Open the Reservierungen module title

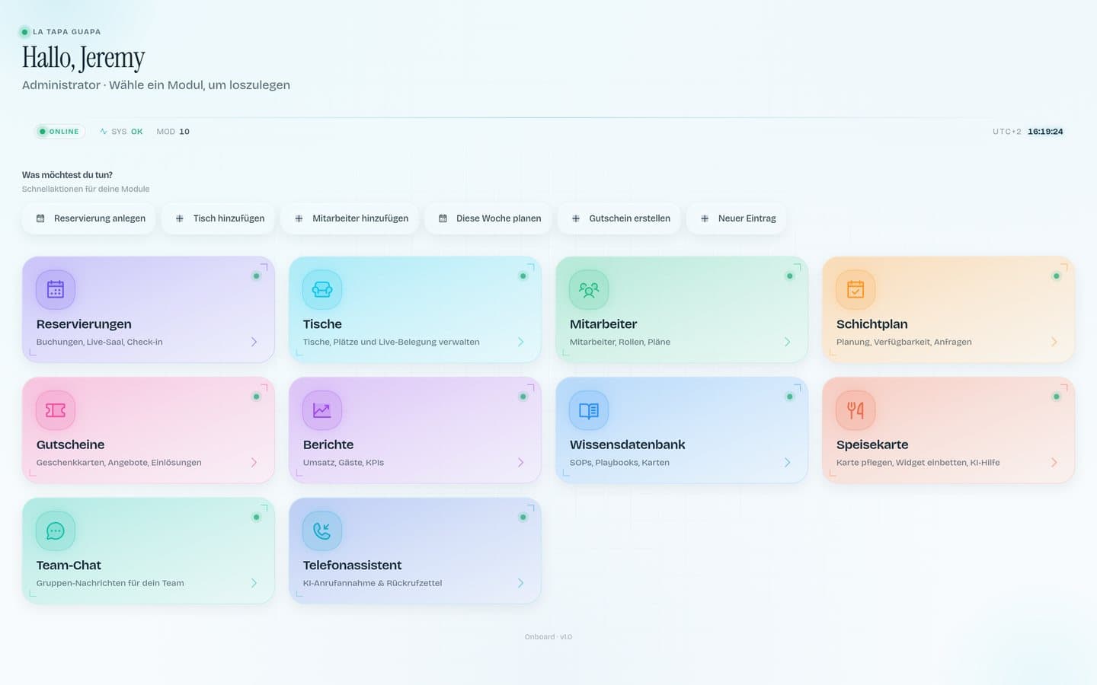tap(84, 324)
